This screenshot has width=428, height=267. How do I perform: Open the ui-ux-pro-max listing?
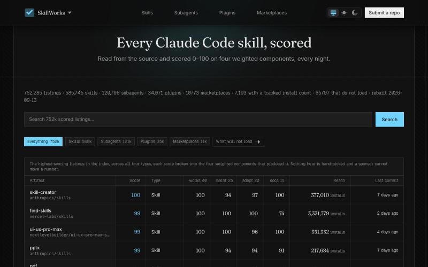[45, 229]
